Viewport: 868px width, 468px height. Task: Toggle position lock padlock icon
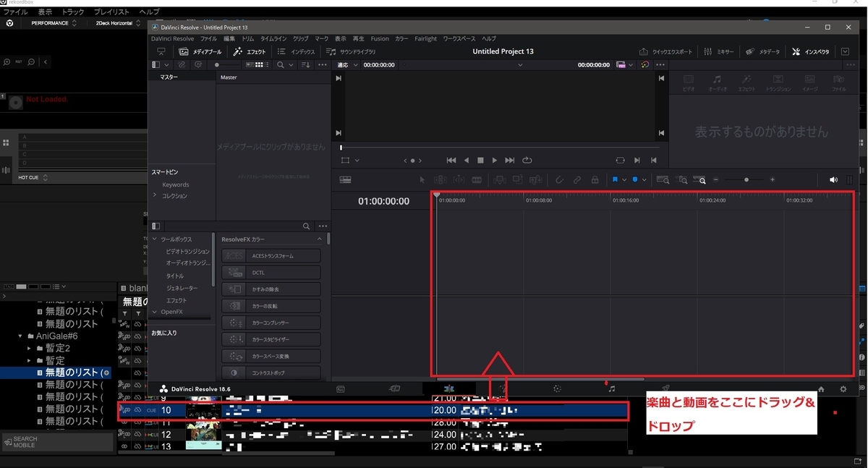pos(595,179)
